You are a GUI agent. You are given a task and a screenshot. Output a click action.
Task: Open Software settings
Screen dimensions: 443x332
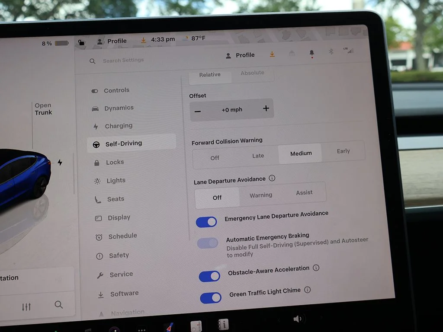click(118, 294)
